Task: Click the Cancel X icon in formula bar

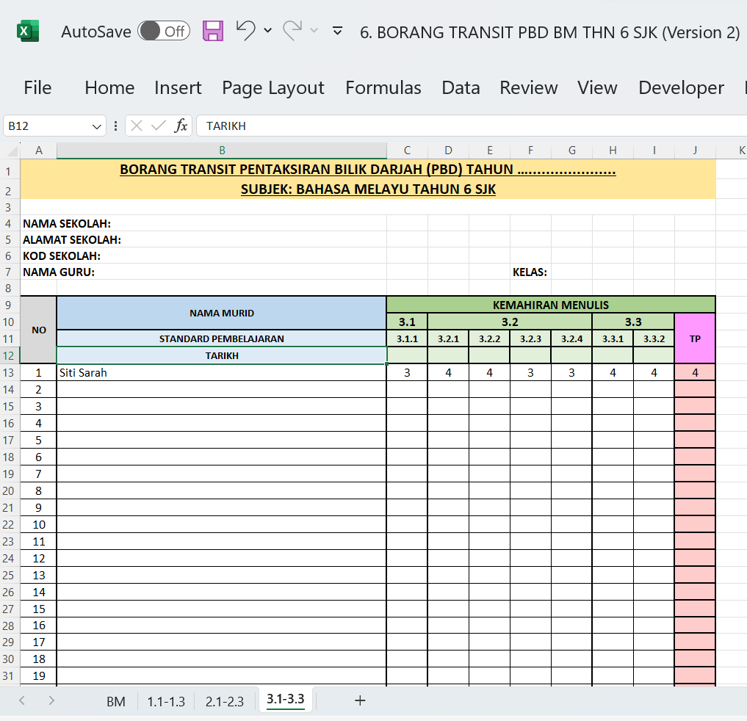Action: (x=137, y=126)
